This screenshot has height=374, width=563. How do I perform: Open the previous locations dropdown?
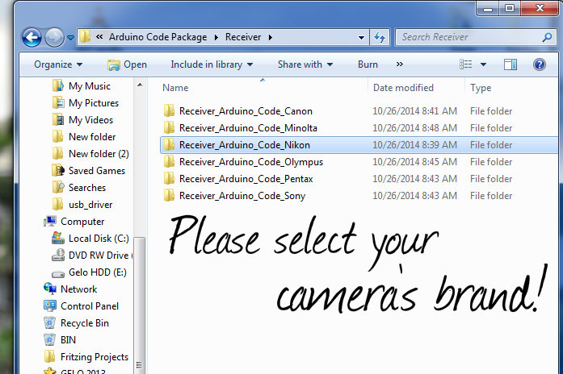click(361, 37)
